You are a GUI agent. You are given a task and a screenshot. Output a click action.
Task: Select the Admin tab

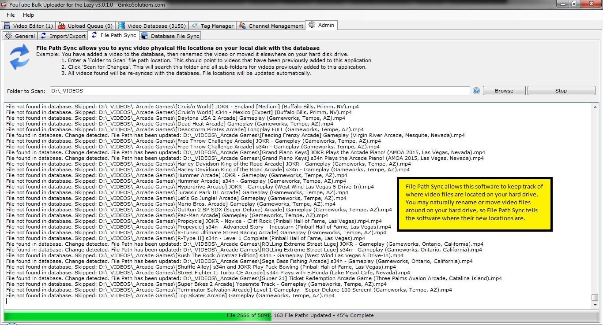click(321, 25)
